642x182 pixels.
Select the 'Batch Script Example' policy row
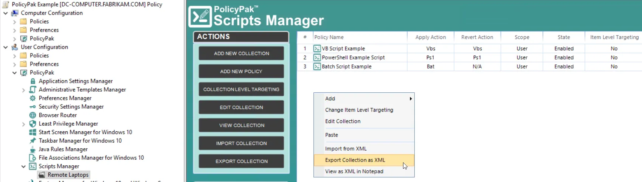[x=469, y=67]
